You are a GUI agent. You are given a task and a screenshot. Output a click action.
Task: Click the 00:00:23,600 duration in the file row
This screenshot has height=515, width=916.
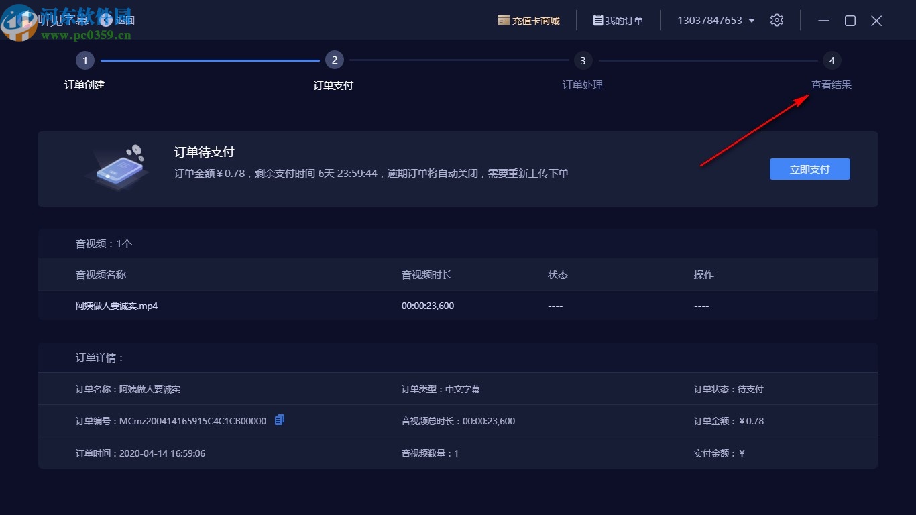tap(428, 306)
